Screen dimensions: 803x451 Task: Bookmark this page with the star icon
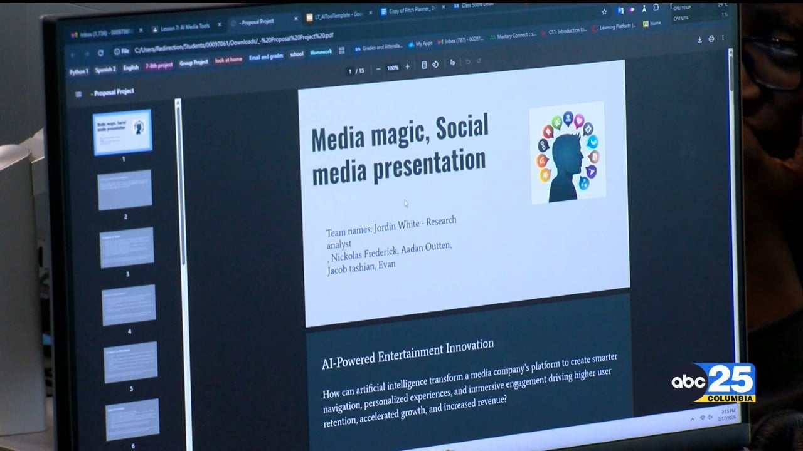pyautogui.click(x=604, y=11)
